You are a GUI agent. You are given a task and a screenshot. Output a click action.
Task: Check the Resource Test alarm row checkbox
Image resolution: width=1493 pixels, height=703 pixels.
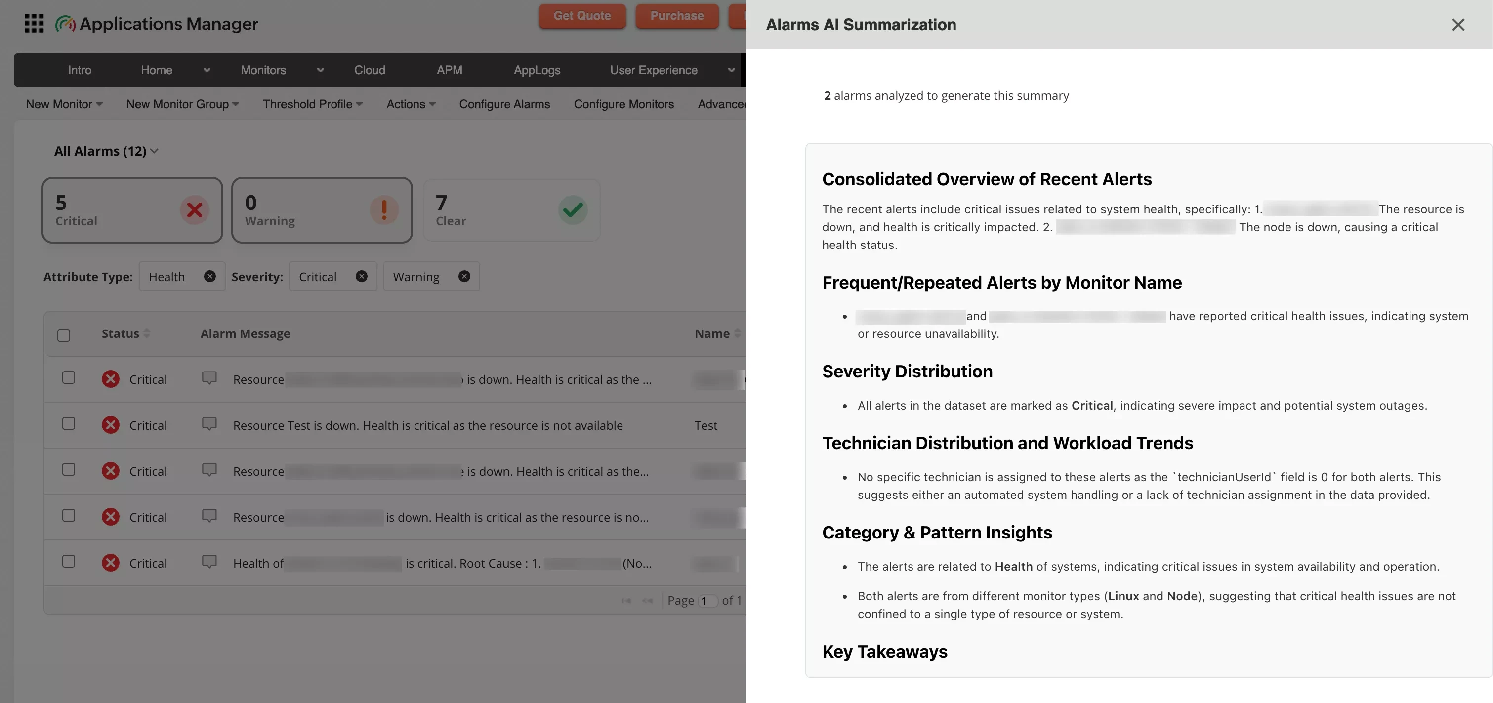click(68, 424)
